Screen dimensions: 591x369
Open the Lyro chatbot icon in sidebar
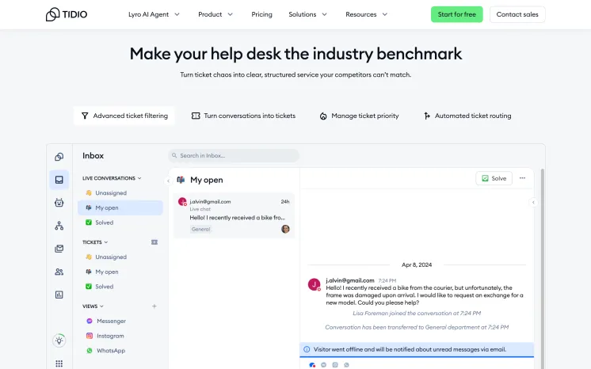coord(59,203)
